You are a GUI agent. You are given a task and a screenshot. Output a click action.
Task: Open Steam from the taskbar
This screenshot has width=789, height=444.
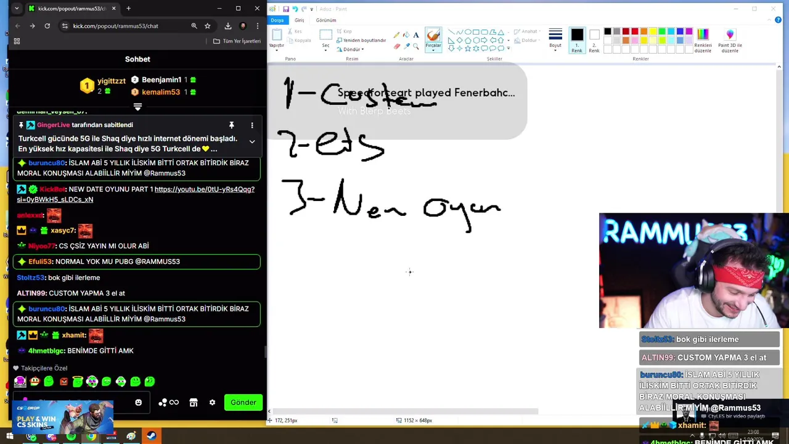pyautogui.click(x=151, y=437)
